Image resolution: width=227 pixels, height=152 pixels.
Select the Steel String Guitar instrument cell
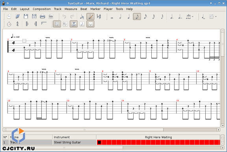click(x=74, y=142)
